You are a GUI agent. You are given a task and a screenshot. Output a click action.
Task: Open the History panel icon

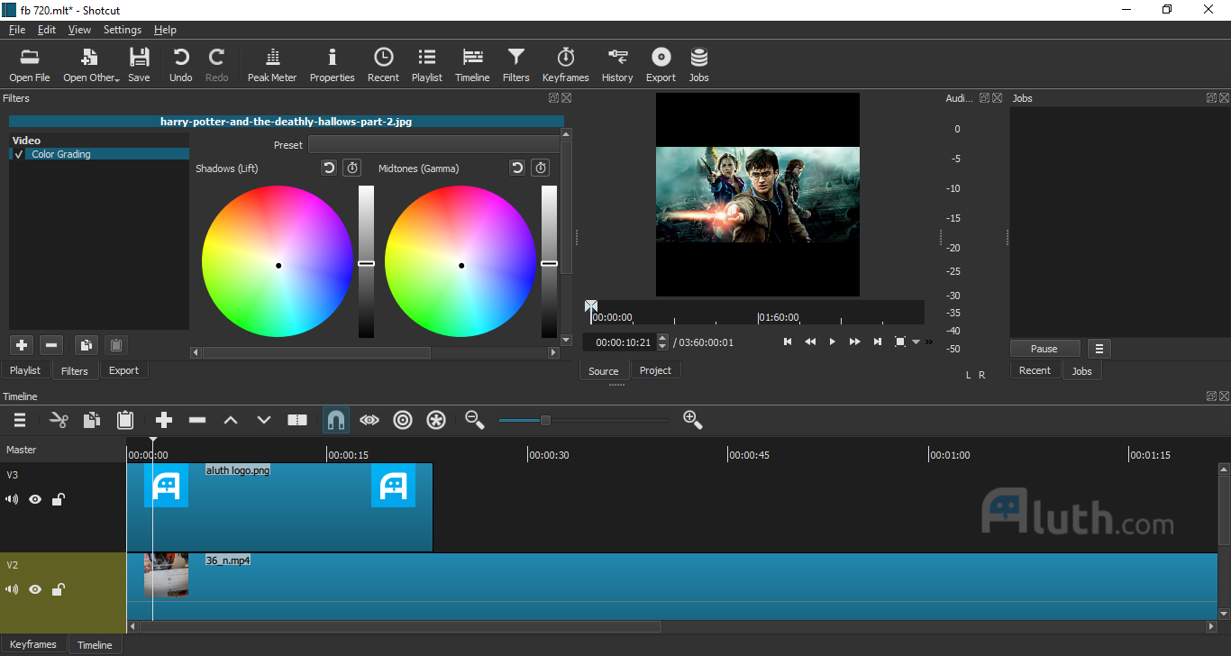(x=617, y=65)
